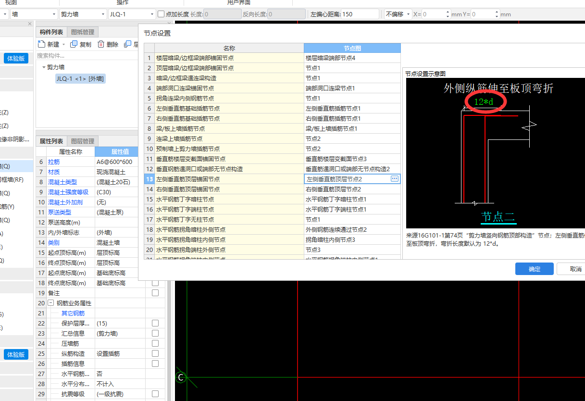Tick the checkbox in the 备注 row
The height and width of the screenshot is (401, 585).
(x=155, y=293)
